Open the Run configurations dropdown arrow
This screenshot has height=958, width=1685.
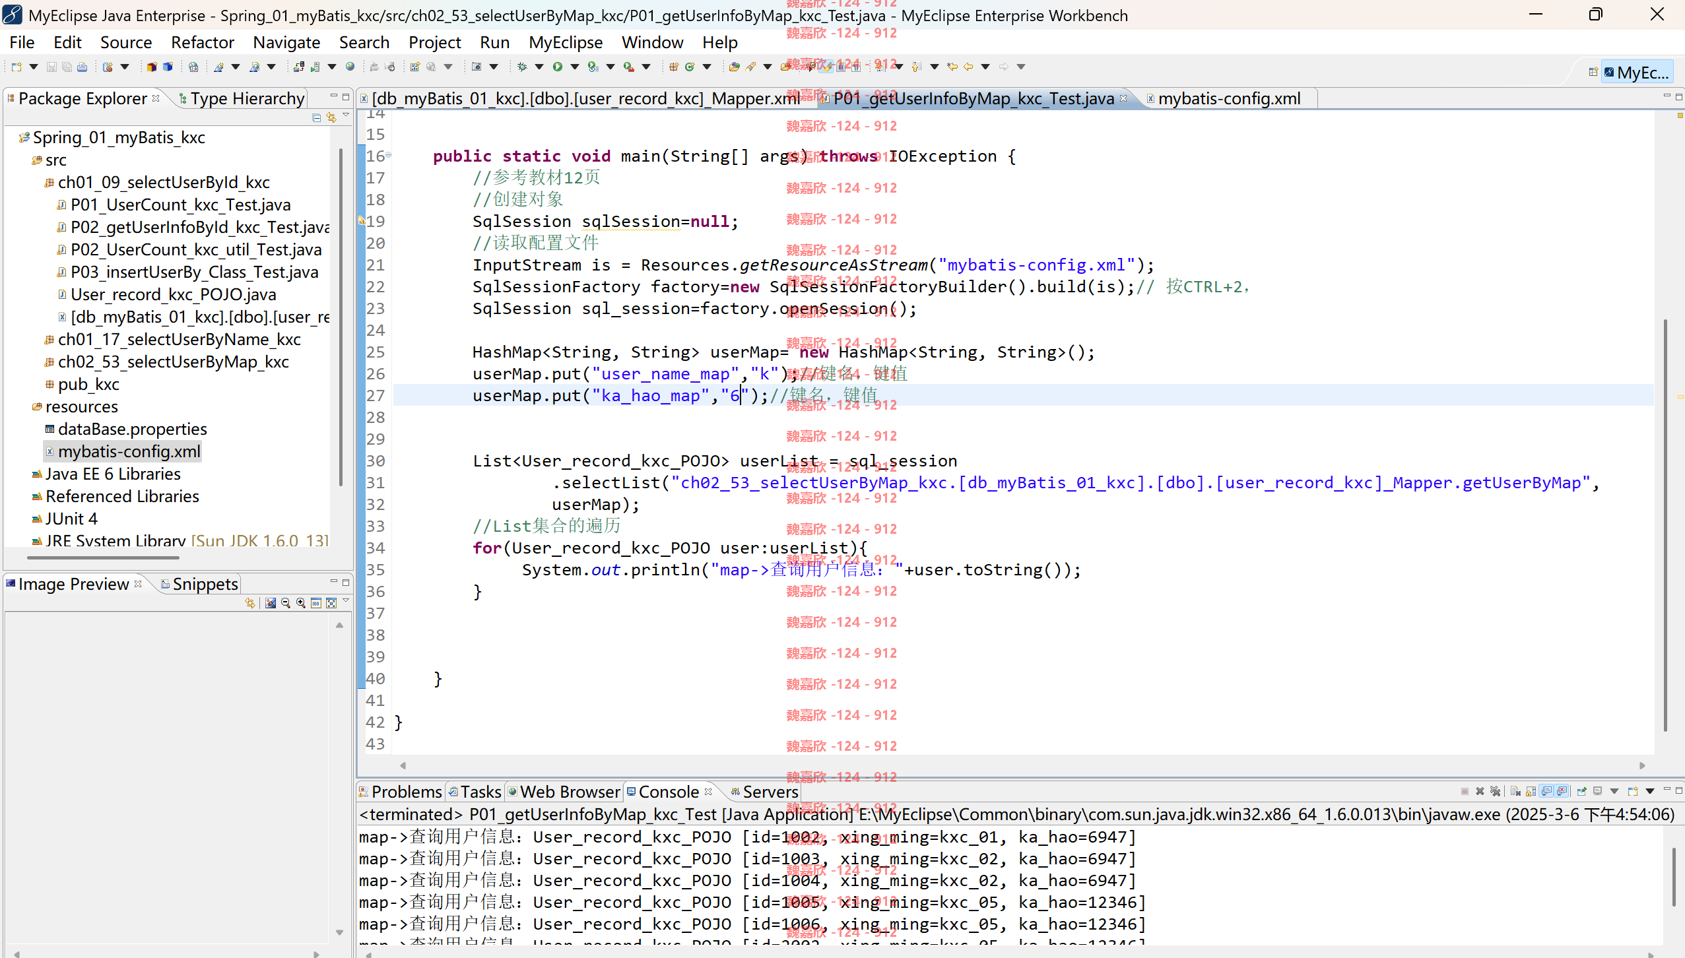575,67
